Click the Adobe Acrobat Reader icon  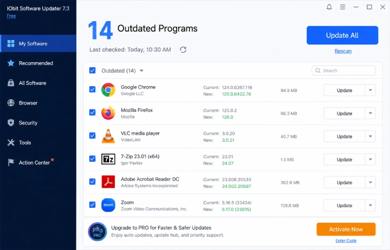click(108, 182)
